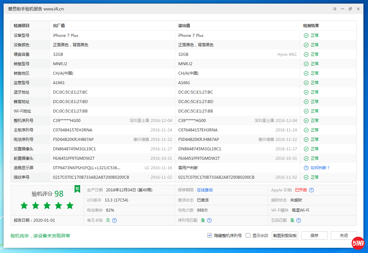Click the red 51NB logo
Image resolution: width=368 pixels, height=253 pixels.
(358, 243)
